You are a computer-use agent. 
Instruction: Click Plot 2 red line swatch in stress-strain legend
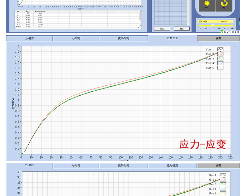click(x=220, y=54)
